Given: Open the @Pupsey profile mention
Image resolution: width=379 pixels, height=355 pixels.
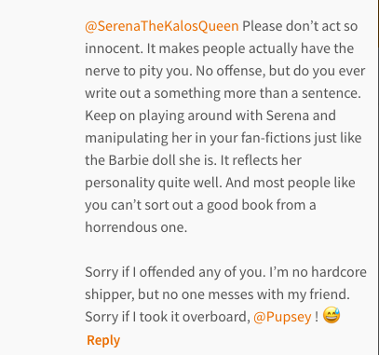Looking at the screenshot, I should click(282, 317).
